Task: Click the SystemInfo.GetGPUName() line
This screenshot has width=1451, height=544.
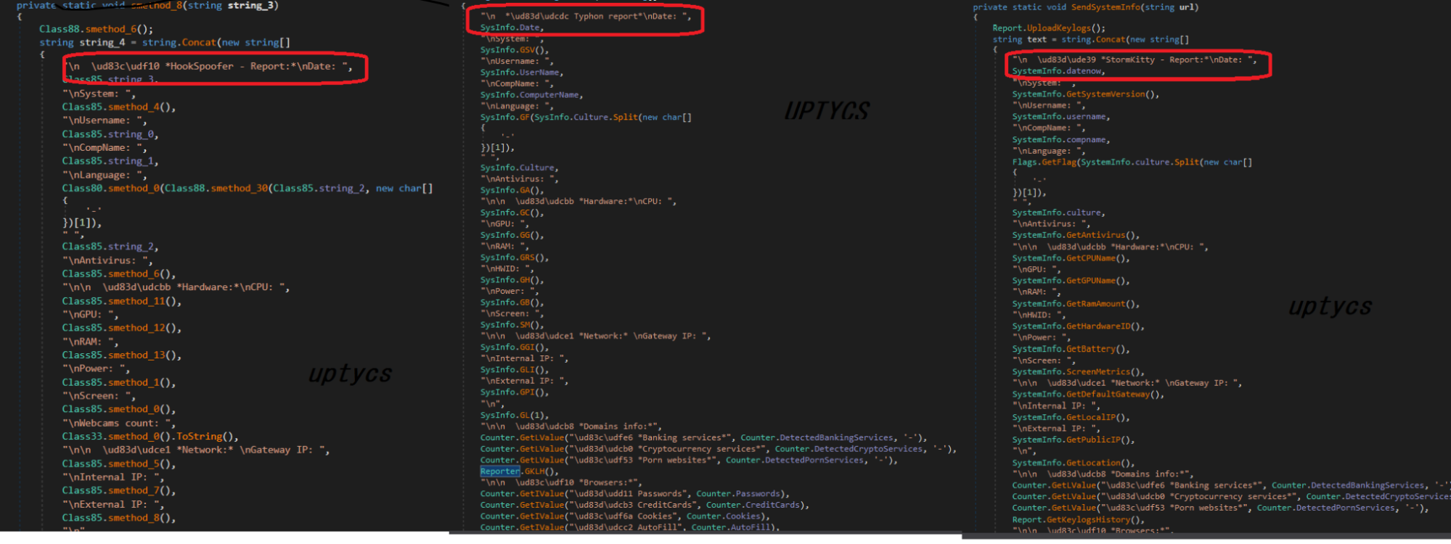Action: (x=1071, y=281)
